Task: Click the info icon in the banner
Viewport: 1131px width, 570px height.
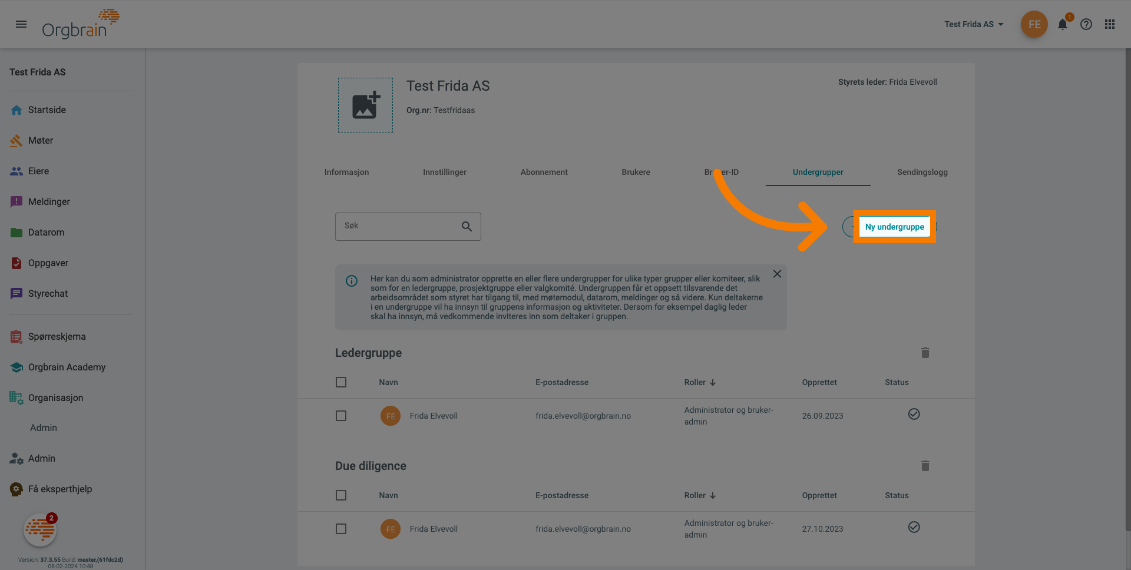Action: [x=352, y=281]
